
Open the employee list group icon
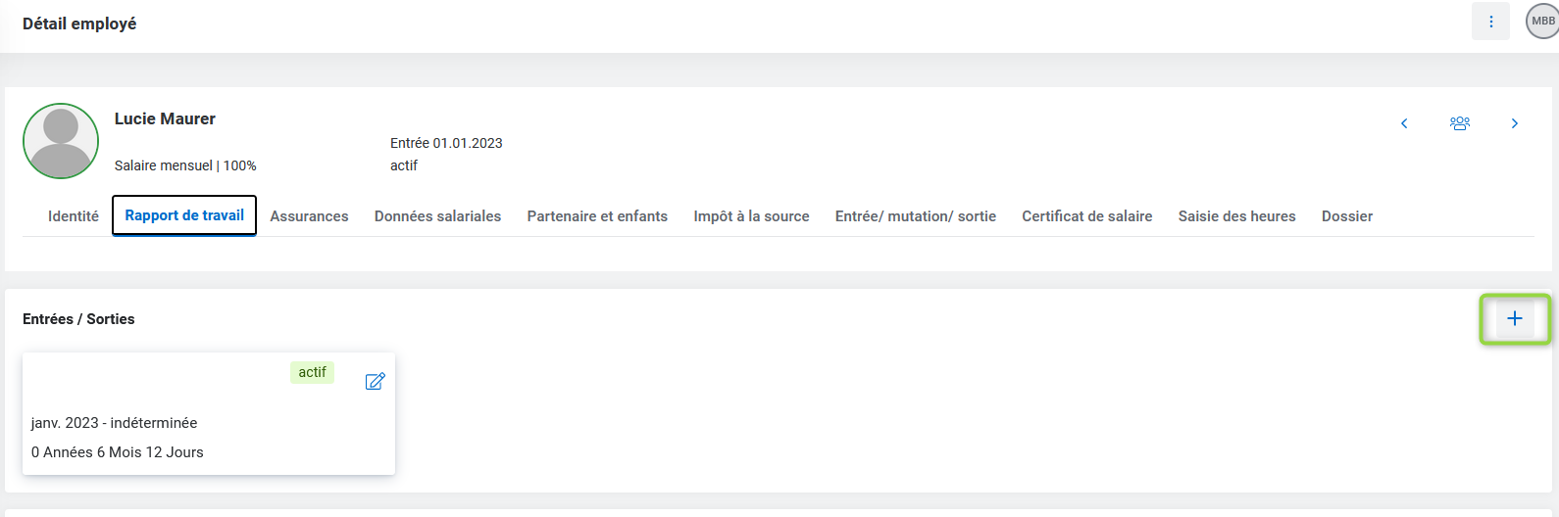1460,123
